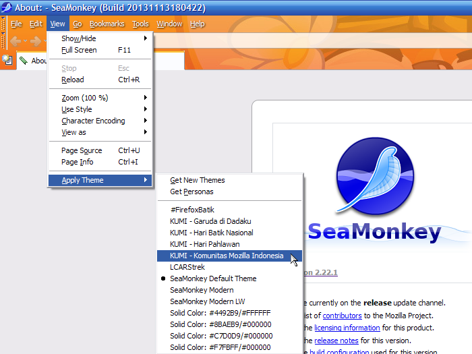The image size is (472, 354).
Task: Expand the View as submenu
Action: coord(100,132)
